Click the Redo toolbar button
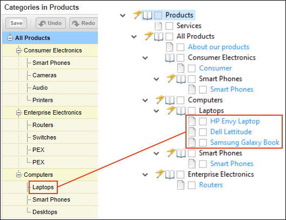Viewport: 286px width, 220px height. pos(84,23)
